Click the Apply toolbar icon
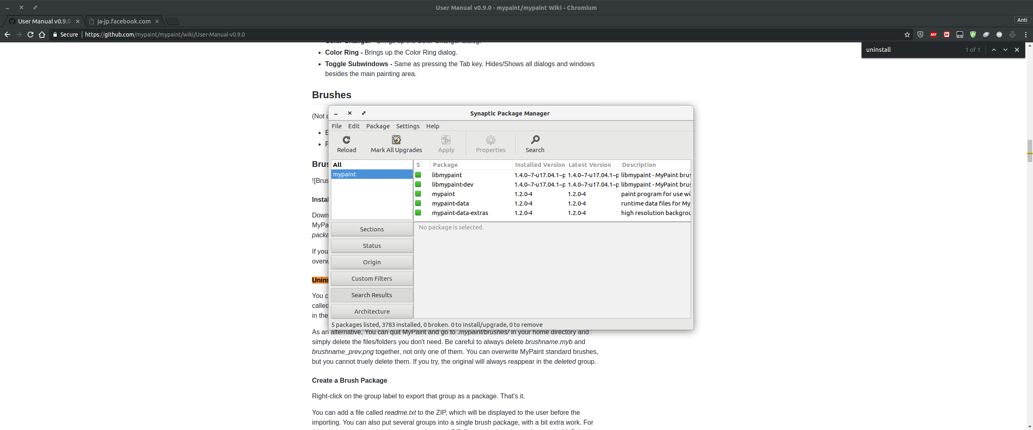The image size is (1033, 430). coord(446,140)
